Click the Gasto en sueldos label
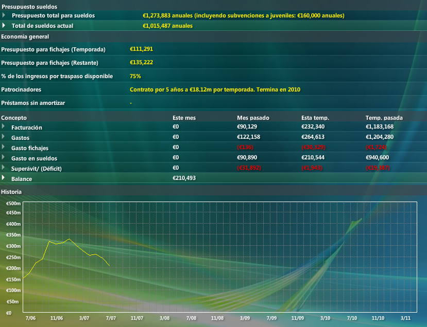 [x=34, y=158]
